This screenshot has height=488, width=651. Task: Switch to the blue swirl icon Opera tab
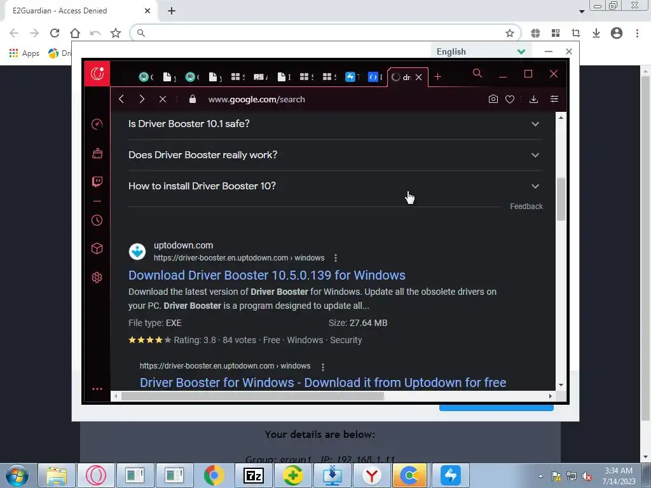[375, 77]
